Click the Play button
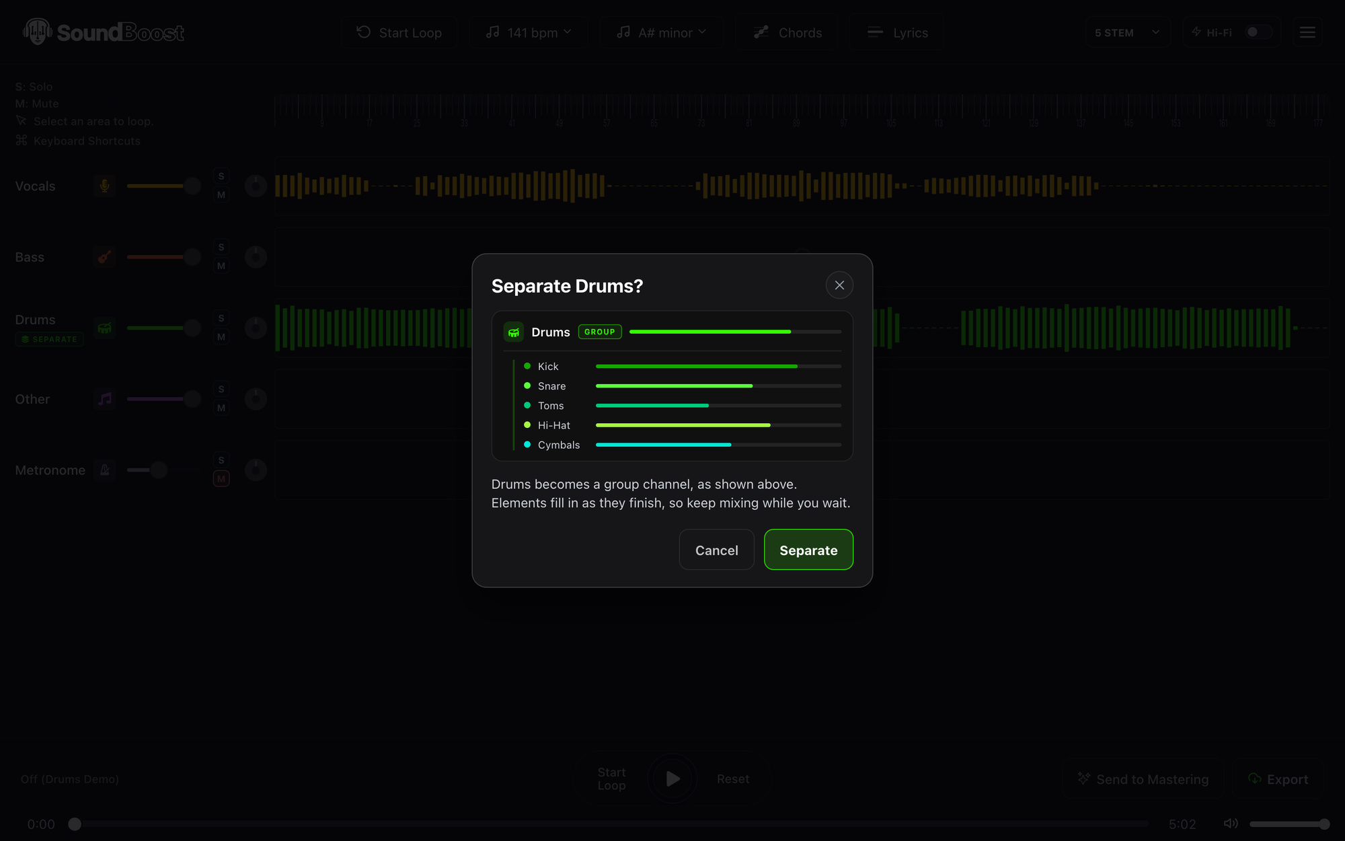Image resolution: width=1345 pixels, height=841 pixels. [x=672, y=778]
